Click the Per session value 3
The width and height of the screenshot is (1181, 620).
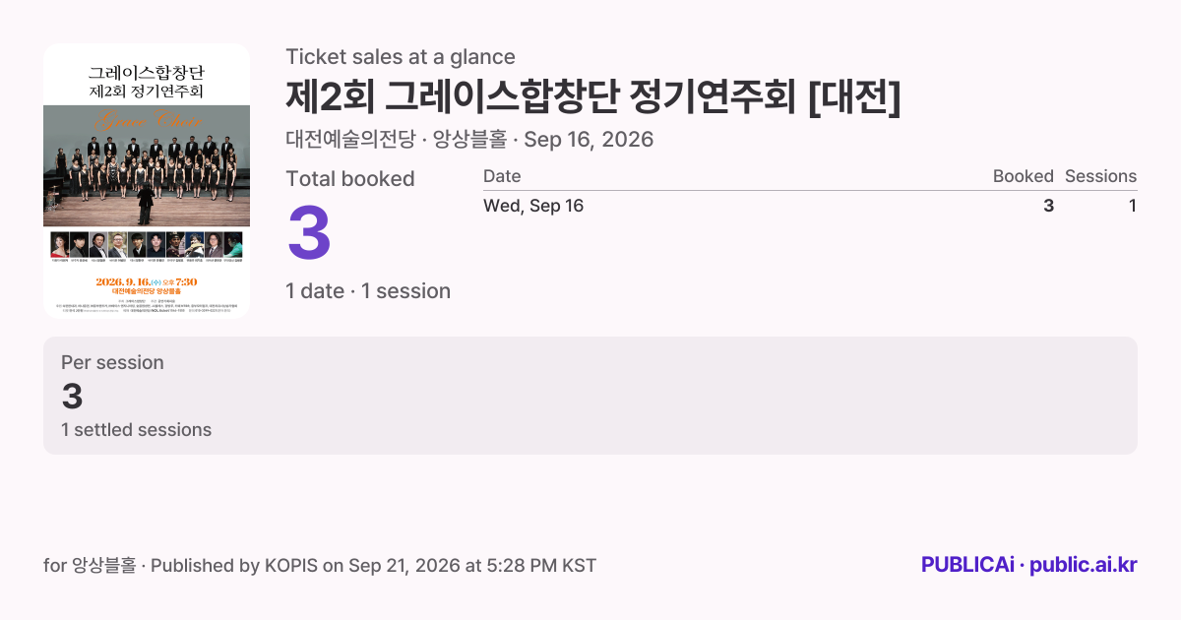pos(72,396)
